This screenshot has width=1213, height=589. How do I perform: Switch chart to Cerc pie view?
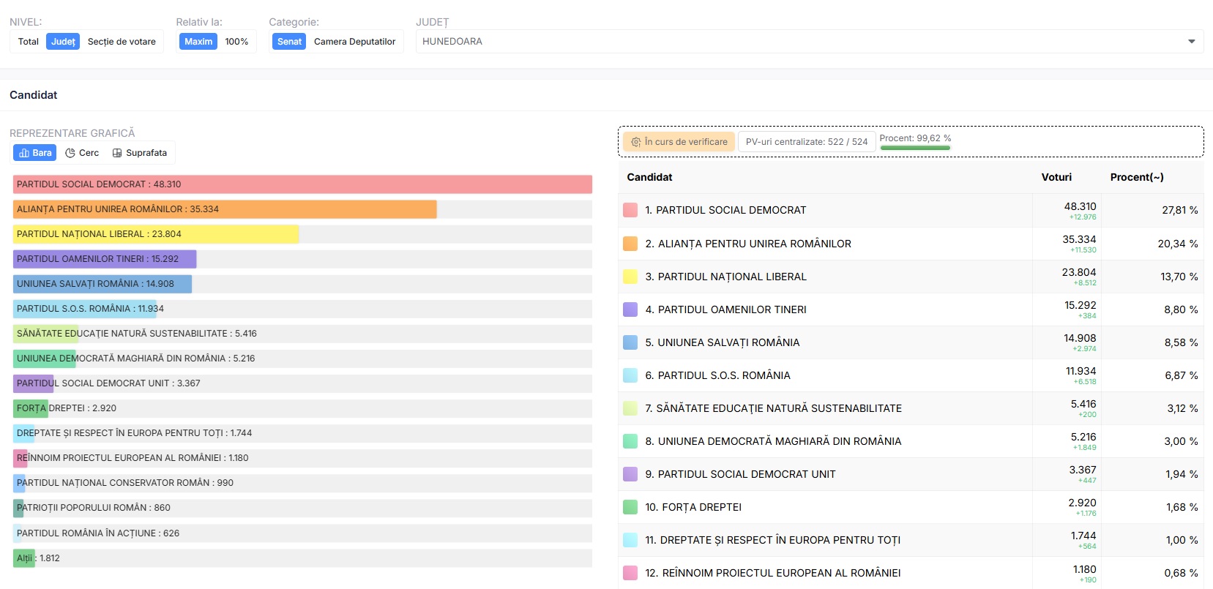point(82,153)
